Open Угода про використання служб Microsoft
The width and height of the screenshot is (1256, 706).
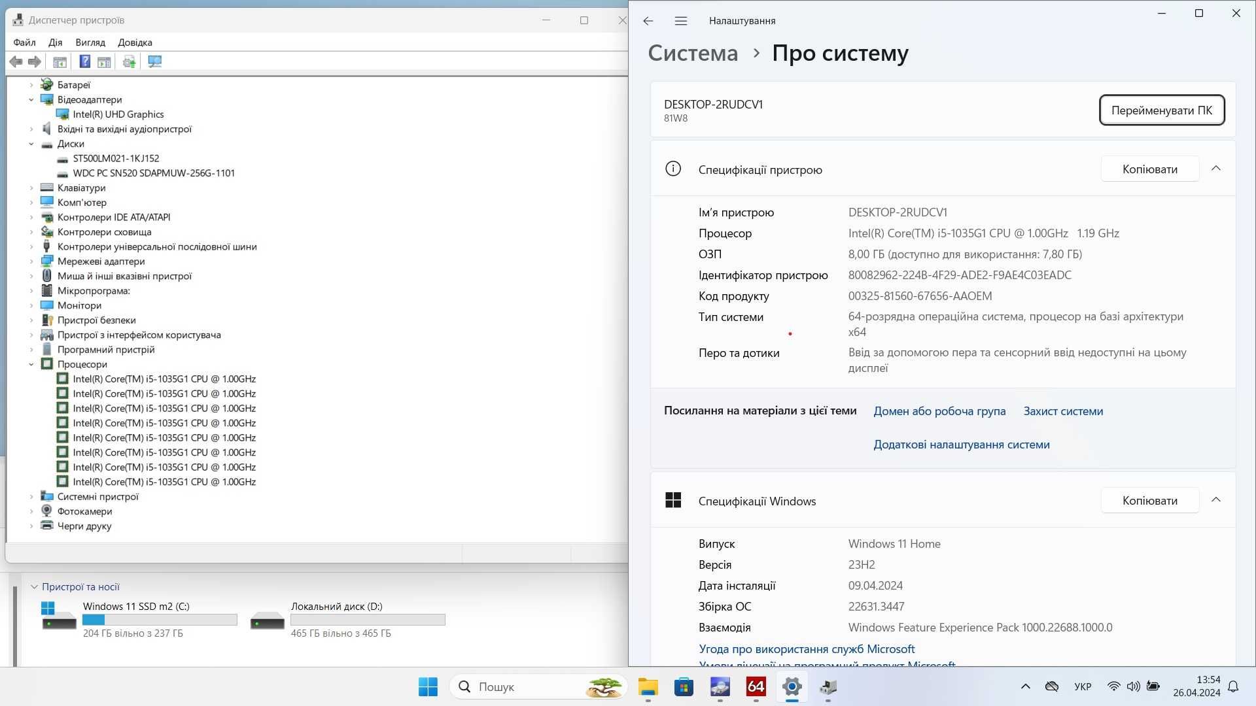tap(807, 649)
